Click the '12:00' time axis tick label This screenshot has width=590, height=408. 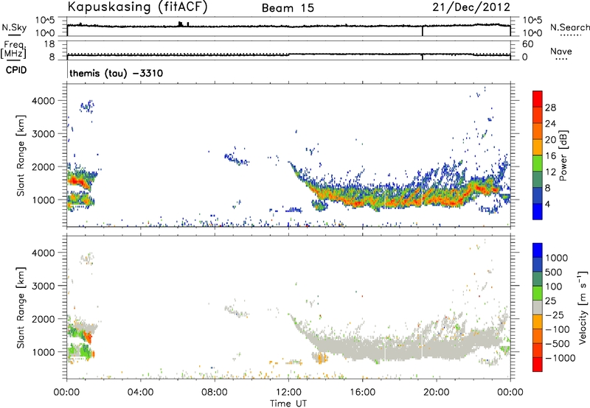pos(288,393)
